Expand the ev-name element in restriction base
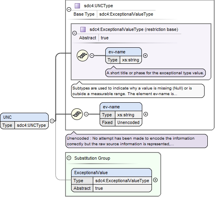This screenshot has height=197, width=215. click(x=145, y=55)
